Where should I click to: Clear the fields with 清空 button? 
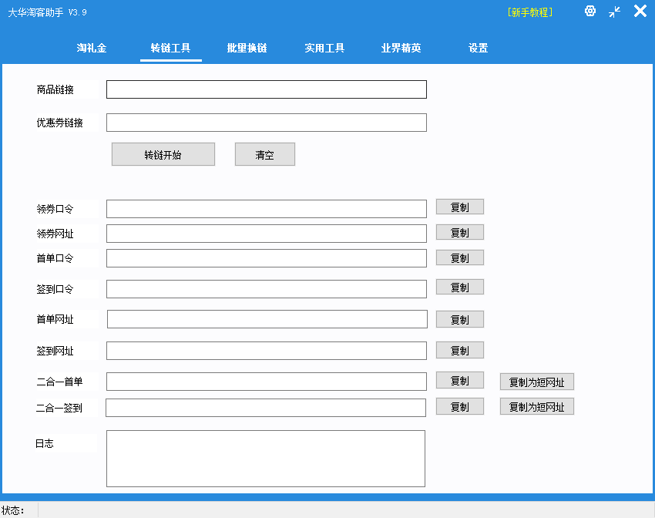pos(265,154)
